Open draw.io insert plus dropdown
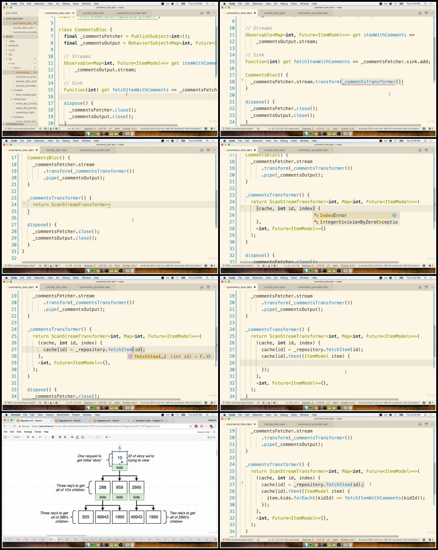Image resolution: width=438 pixels, height=550 pixels. coord(107,437)
